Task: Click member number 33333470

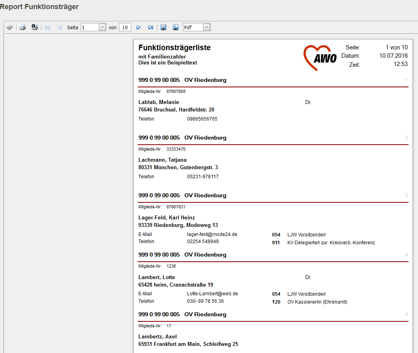Action: pos(176,149)
